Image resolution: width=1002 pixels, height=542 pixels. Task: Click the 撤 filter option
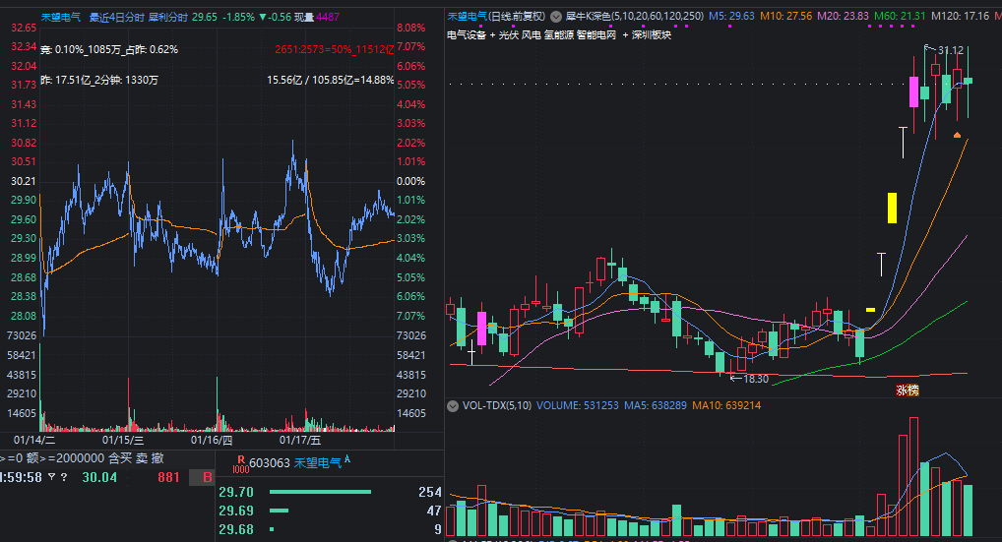pos(157,458)
